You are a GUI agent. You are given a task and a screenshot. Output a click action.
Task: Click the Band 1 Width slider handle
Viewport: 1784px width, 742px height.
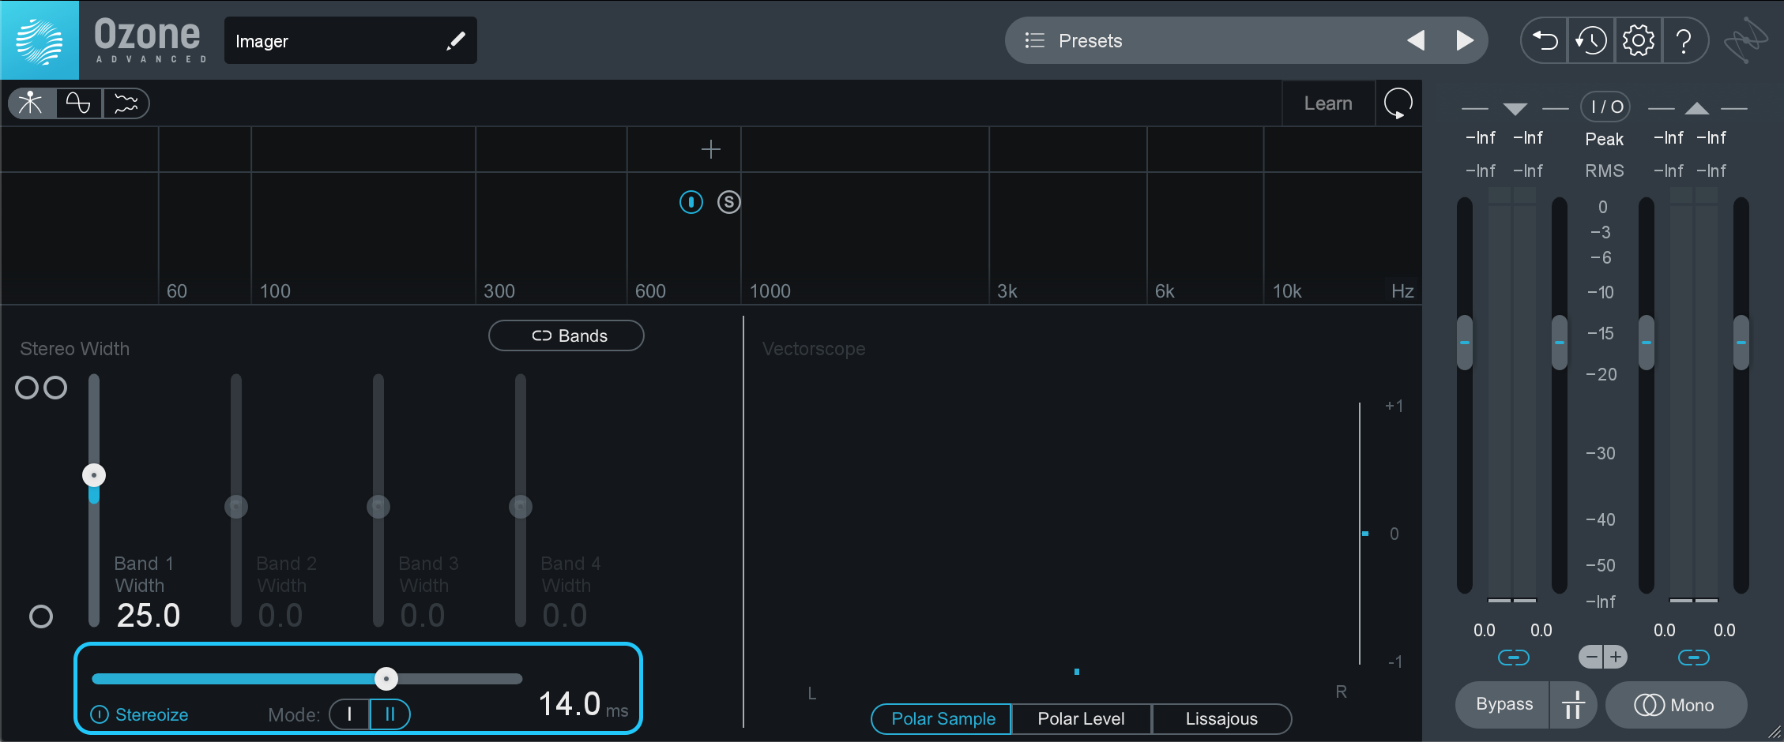(x=94, y=475)
